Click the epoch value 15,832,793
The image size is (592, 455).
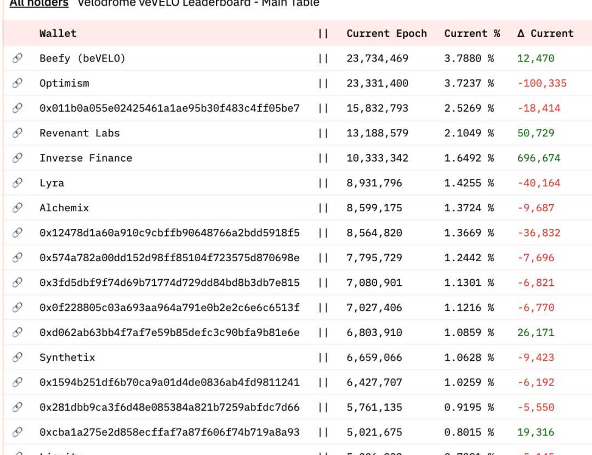[x=377, y=108]
